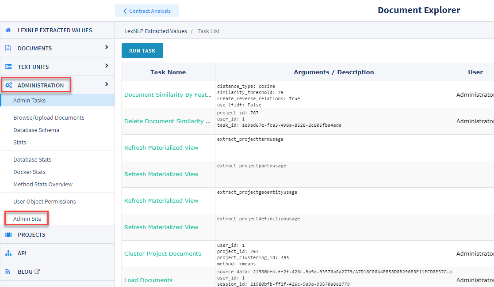Screen dimensions: 494x287
Task: Open the Load Documents task
Action: [148, 280]
